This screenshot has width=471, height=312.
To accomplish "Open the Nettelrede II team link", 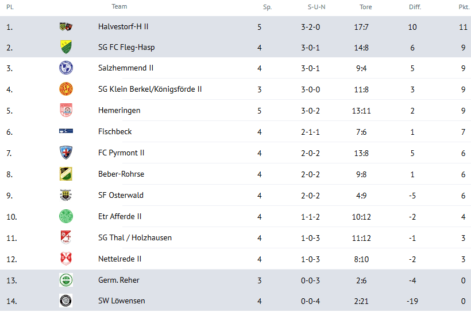I will (x=119, y=259).
